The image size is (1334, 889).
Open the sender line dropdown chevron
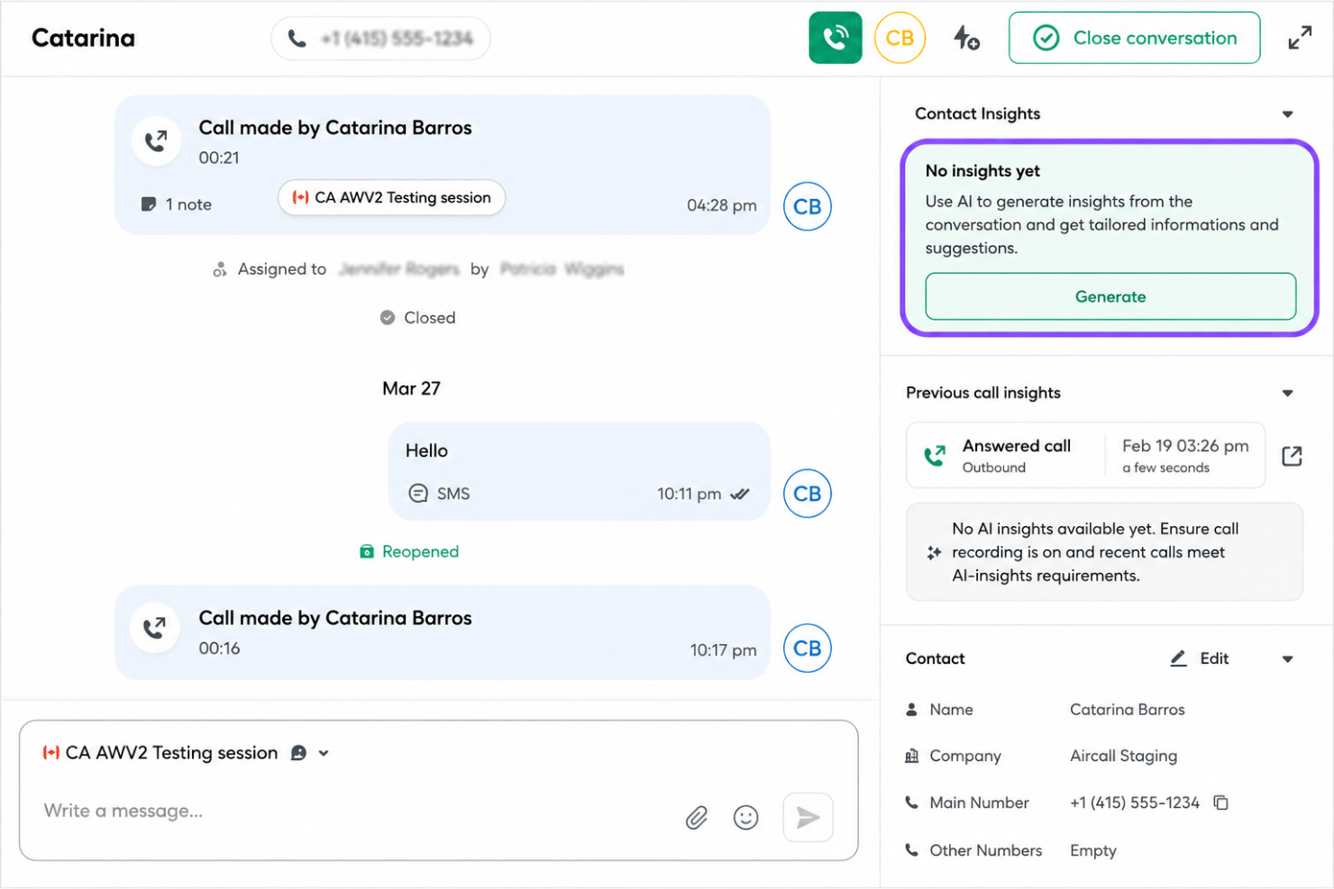point(324,753)
